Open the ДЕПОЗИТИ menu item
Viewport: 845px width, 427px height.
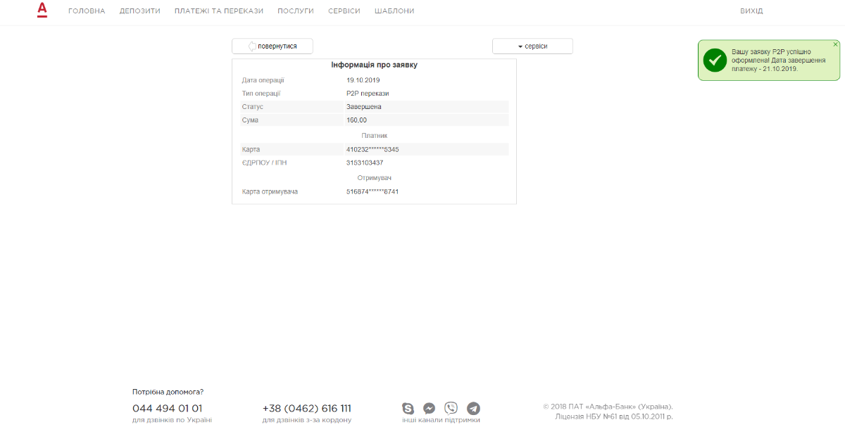(x=140, y=11)
